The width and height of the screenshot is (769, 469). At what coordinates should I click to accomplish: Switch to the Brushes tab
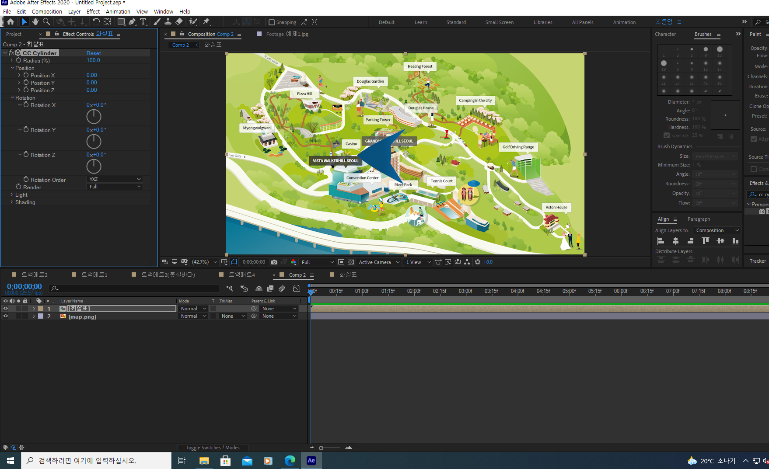(x=703, y=34)
